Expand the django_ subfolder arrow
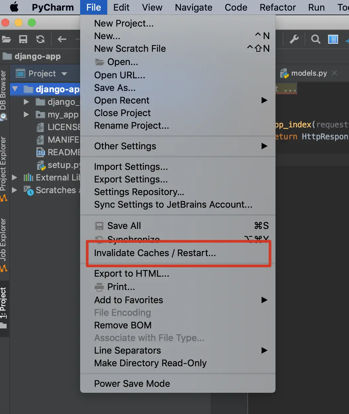Screen dimensions: 349x414 [x=26, y=102]
